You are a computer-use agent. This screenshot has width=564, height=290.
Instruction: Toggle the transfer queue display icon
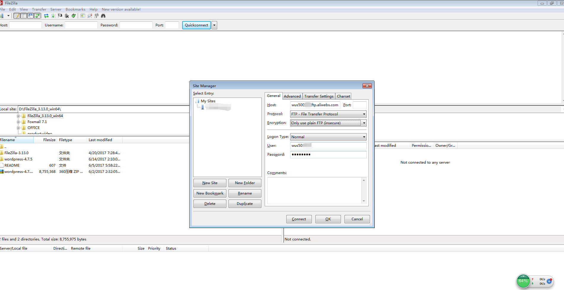pyautogui.click(x=37, y=16)
